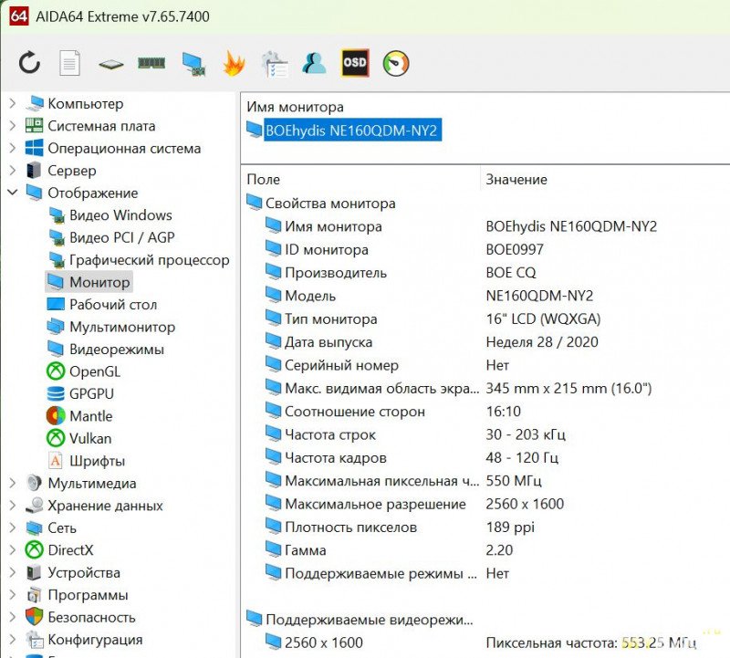Open Мультимонитор page

tap(110, 327)
